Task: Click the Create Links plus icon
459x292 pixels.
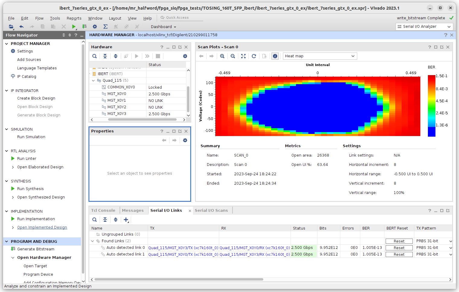Action: [x=126, y=220]
